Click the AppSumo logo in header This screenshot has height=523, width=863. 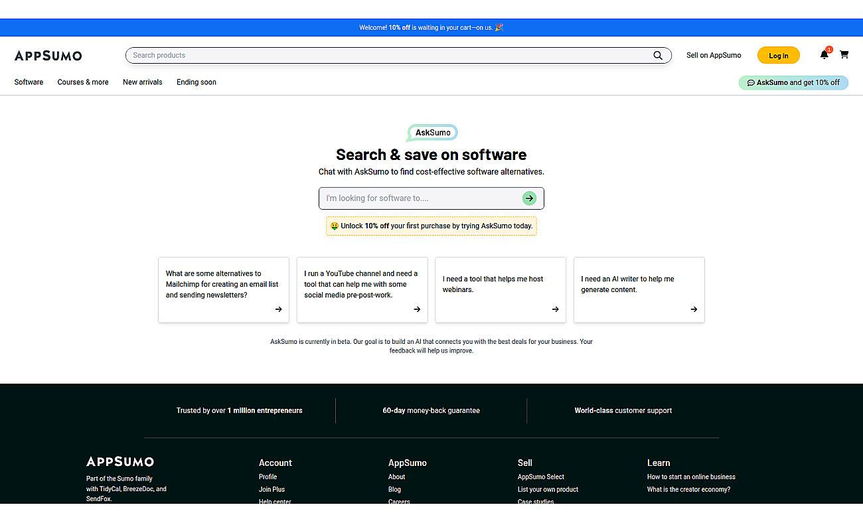(x=48, y=56)
